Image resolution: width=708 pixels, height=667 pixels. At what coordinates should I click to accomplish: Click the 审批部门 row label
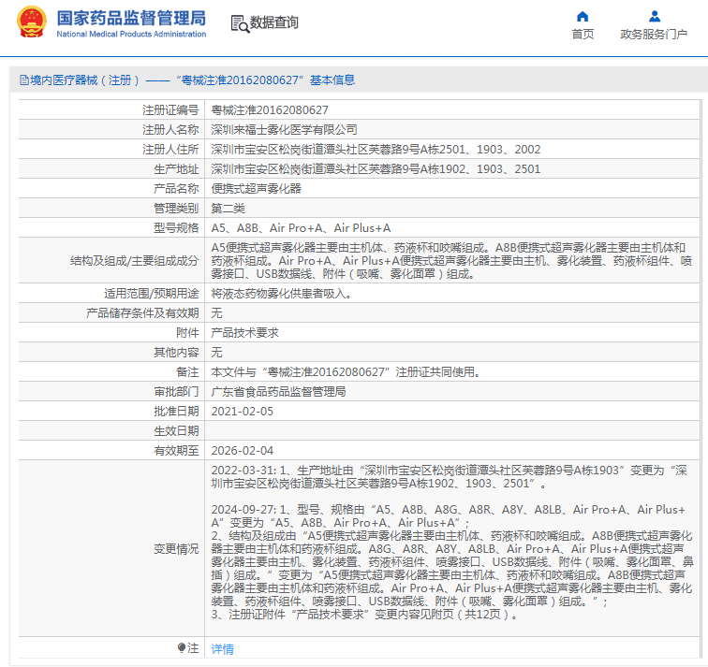[x=176, y=392]
